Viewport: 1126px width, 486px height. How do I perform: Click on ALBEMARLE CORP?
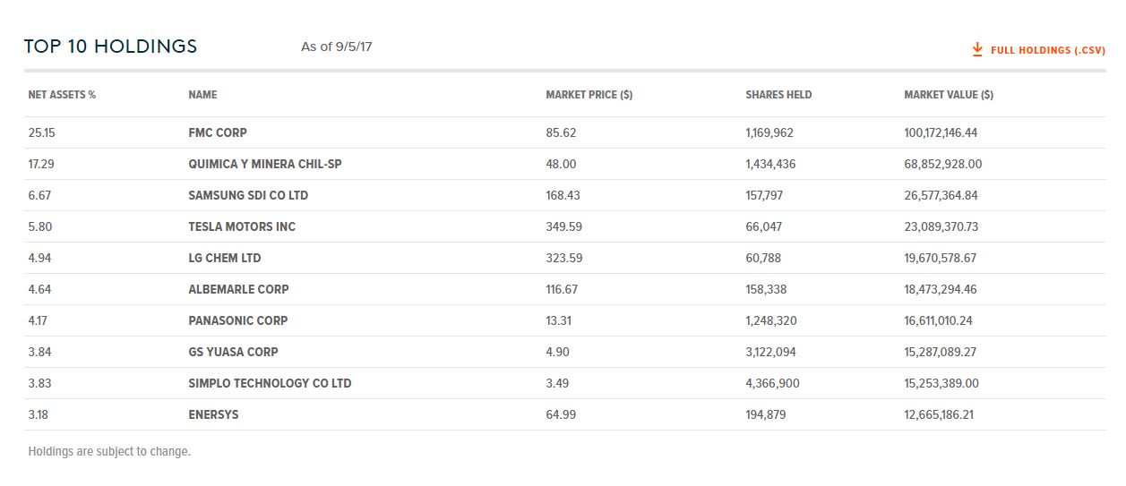click(x=238, y=289)
